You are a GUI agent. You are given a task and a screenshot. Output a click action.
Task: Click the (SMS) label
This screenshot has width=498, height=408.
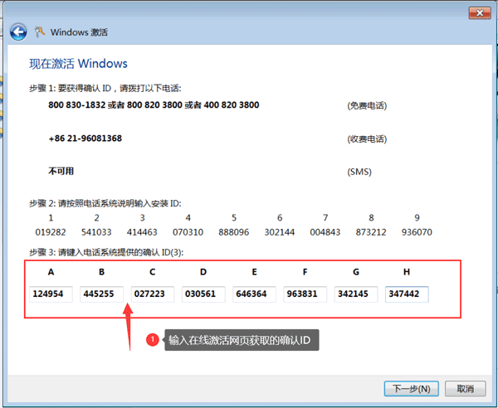[359, 172]
